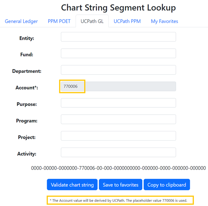Image resolution: width=208 pixels, height=206 pixels.
Task: Place cursor in the Purpose field
Action: (x=118, y=103)
